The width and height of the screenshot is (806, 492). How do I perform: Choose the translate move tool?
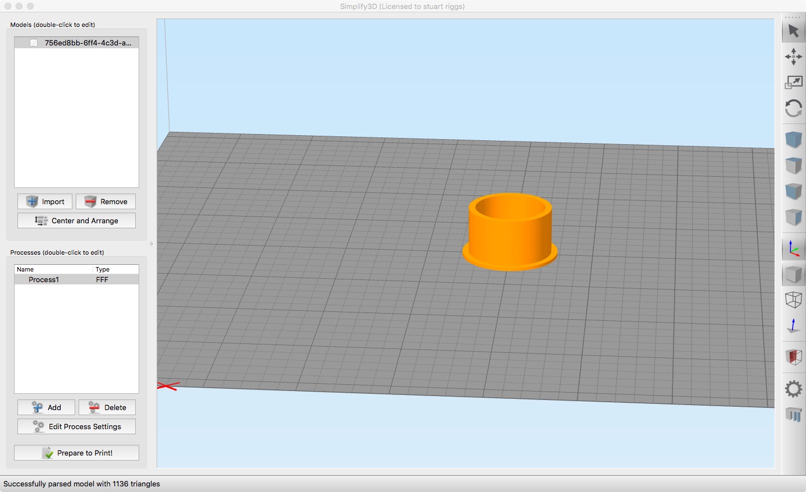[x=793, y=57]
